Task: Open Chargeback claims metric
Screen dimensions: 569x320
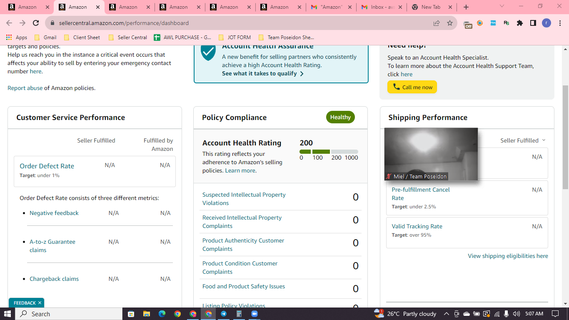Action: pyautogui.click(x=54, y=279)
